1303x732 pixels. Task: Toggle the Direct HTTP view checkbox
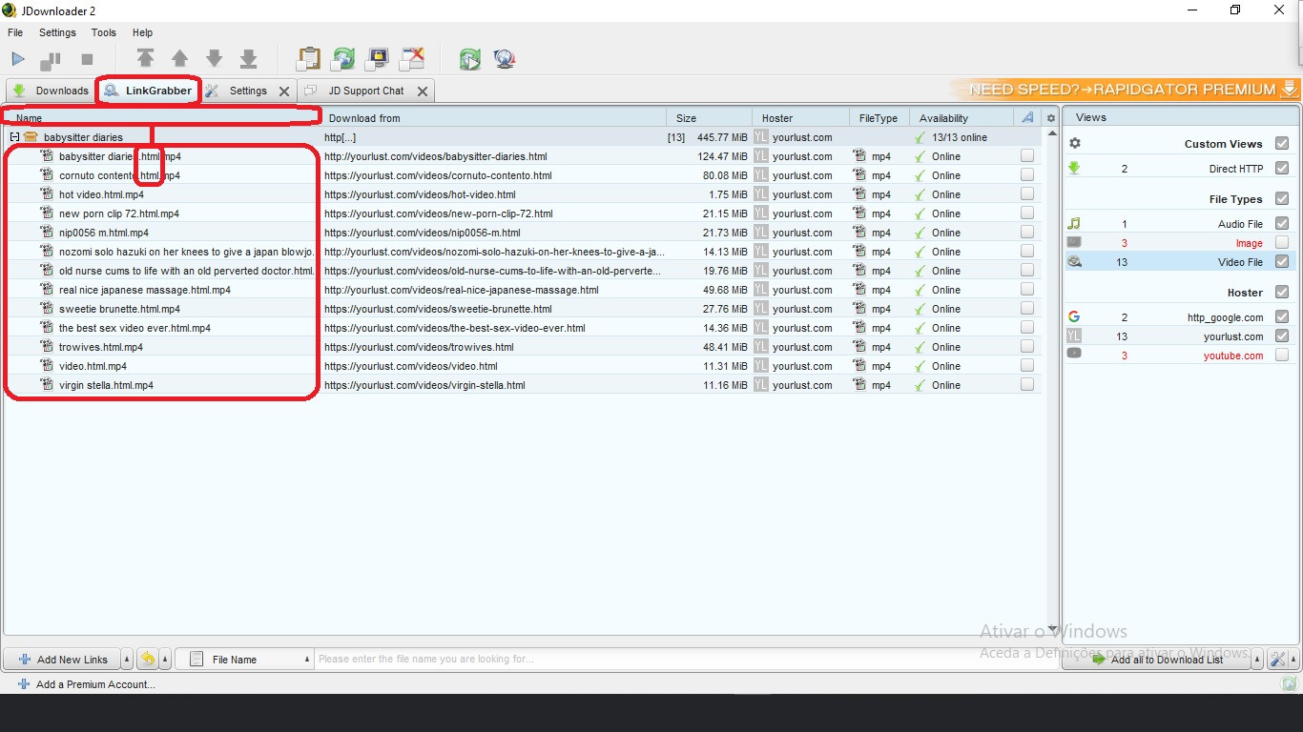[x=1282, y=168]
